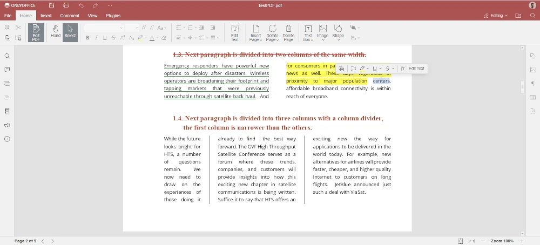Click the Zoom in plus button

[x=522, y=241]
